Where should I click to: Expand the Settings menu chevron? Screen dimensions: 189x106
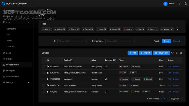(x=29, y=82)
